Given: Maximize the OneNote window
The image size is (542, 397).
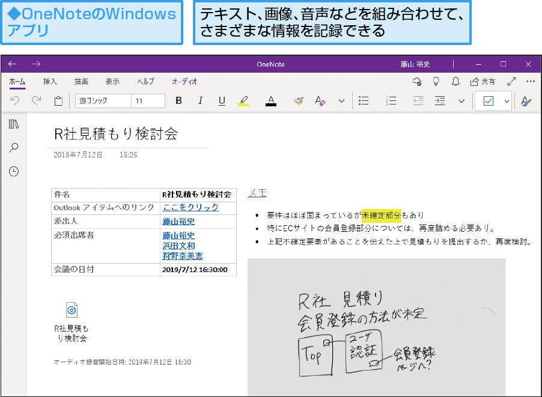Looking at the screenshot, I should [x=504, y=64].
